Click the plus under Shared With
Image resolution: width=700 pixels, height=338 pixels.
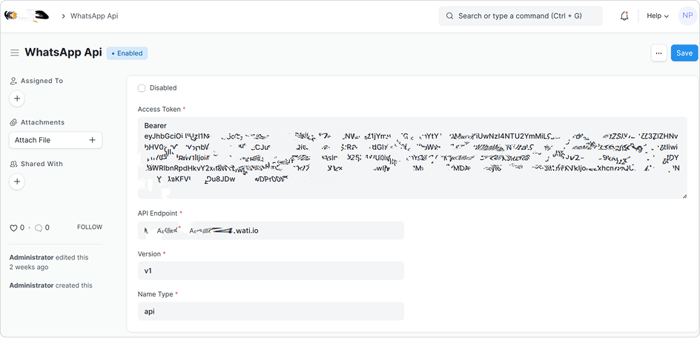click(18, 182)
